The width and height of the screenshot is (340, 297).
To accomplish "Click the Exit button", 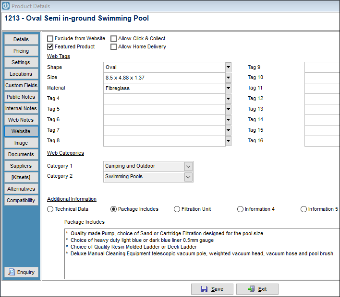I will click(x=257, y=289).
